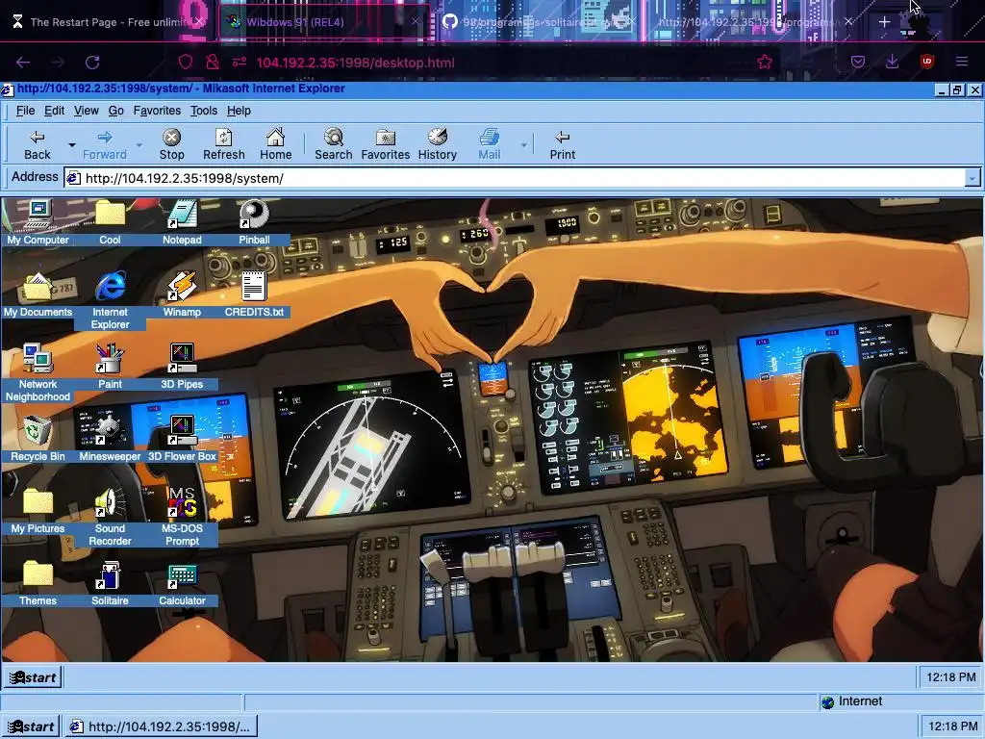Launch the Paint shortcut
Image resolution: width=985 pixels, height=739 pixels.
[110, 367]
